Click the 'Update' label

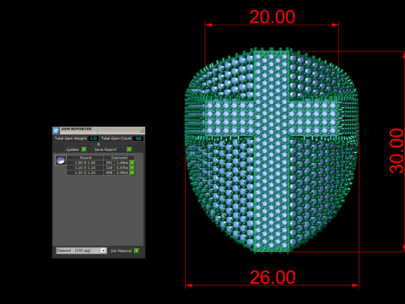[x=73, y=149]
